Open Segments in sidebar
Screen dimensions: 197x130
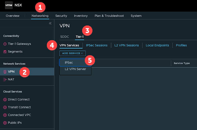pyautogui.click(x=15, y=52)
